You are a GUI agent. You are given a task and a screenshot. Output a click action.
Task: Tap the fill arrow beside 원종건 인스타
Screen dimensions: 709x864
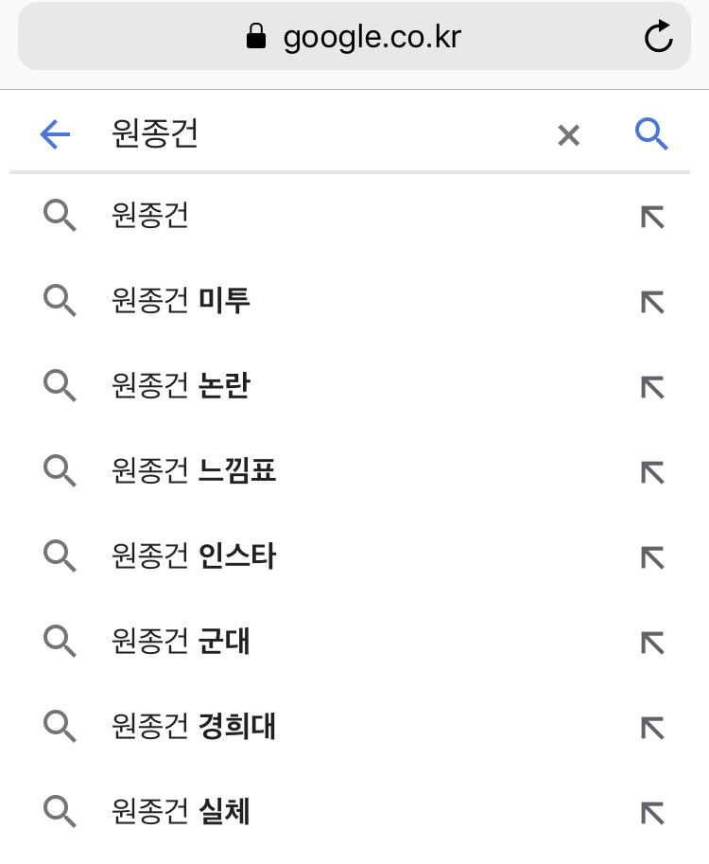(652, 557)
